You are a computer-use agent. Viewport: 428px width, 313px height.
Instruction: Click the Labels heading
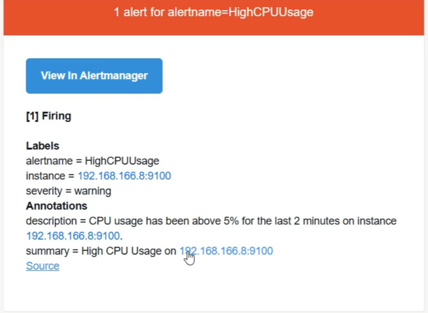(x=42, y=146)
